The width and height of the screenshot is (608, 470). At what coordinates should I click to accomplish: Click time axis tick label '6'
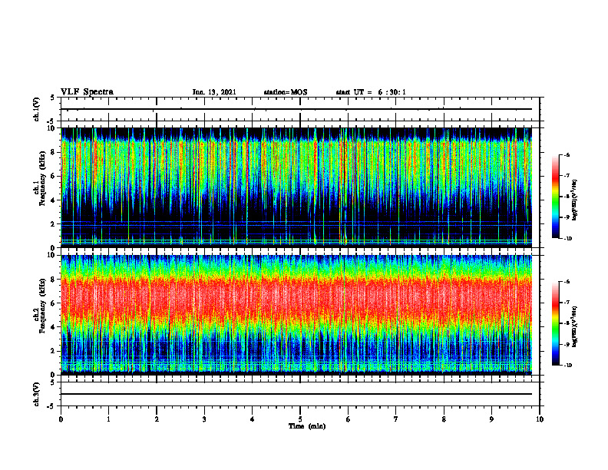click(349, 419)
